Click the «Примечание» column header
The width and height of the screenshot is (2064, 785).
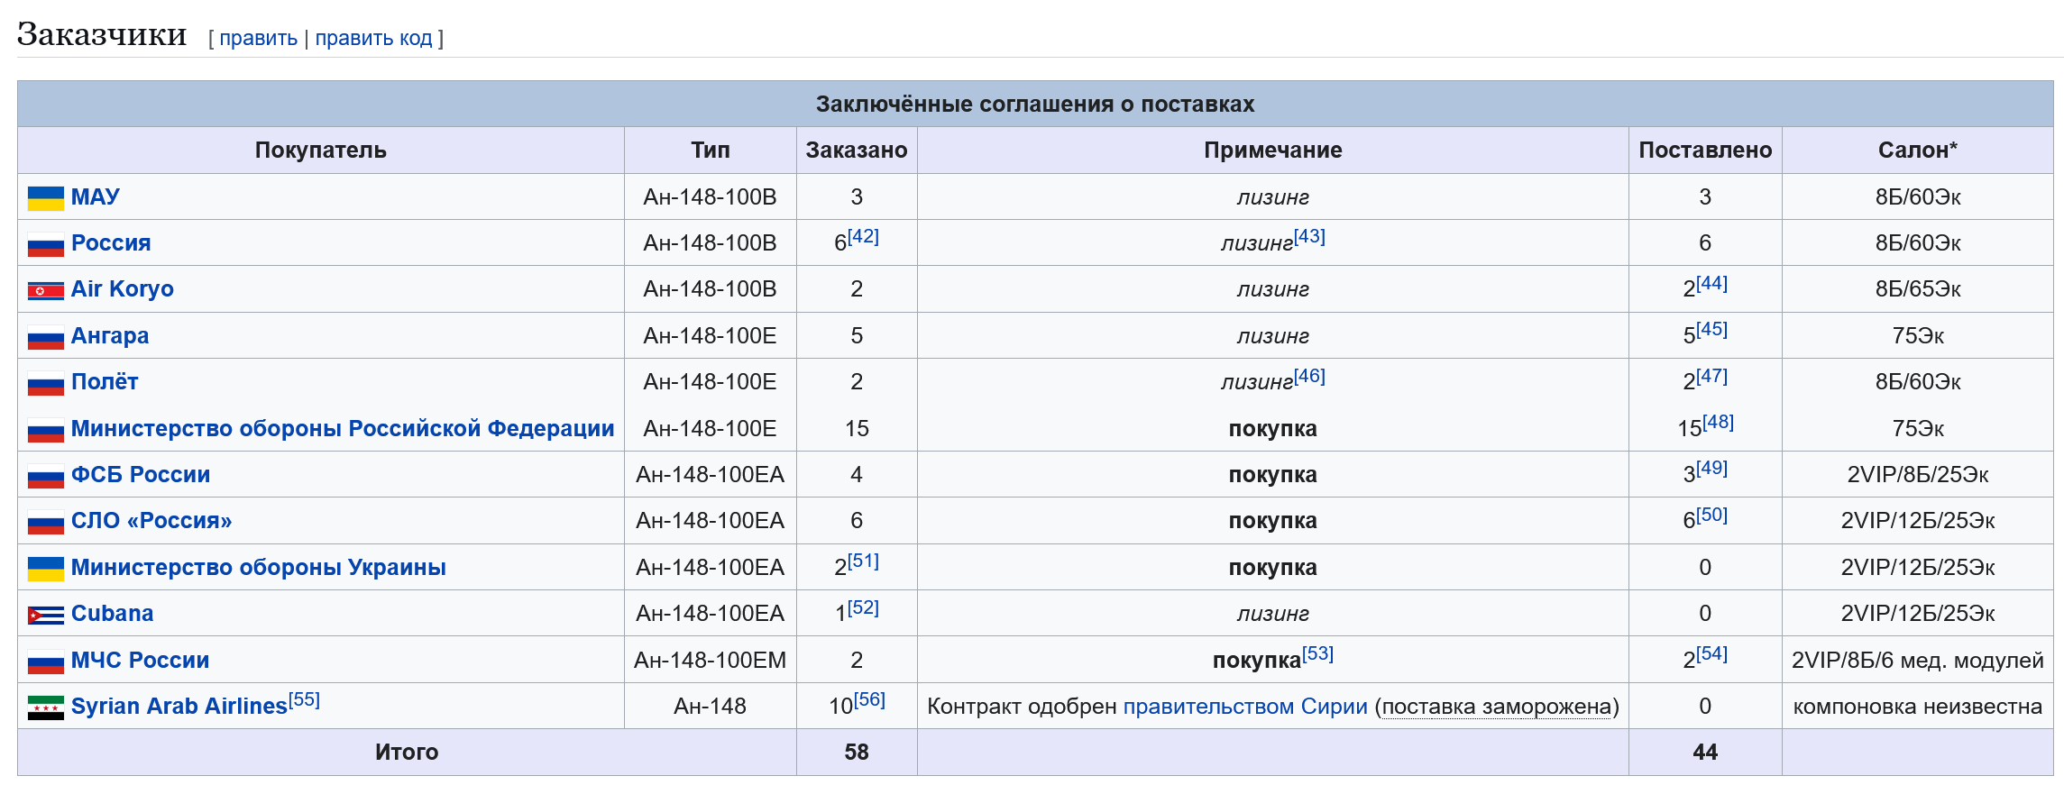1272,150
